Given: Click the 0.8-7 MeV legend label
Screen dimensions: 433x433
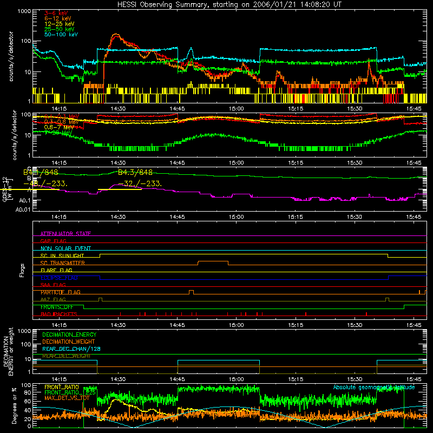Looking at the screenshot, I should click(59, 127).
